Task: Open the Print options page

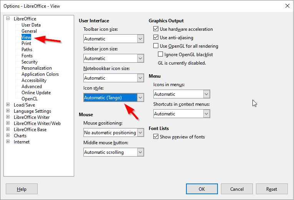Action: 26,43
